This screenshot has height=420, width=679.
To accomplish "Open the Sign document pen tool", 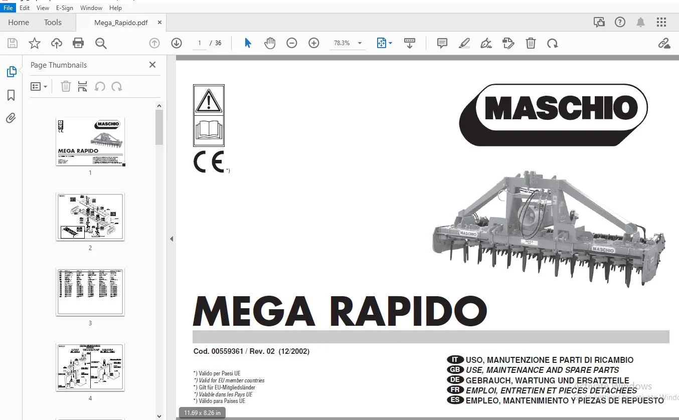I will coord(486,44).
